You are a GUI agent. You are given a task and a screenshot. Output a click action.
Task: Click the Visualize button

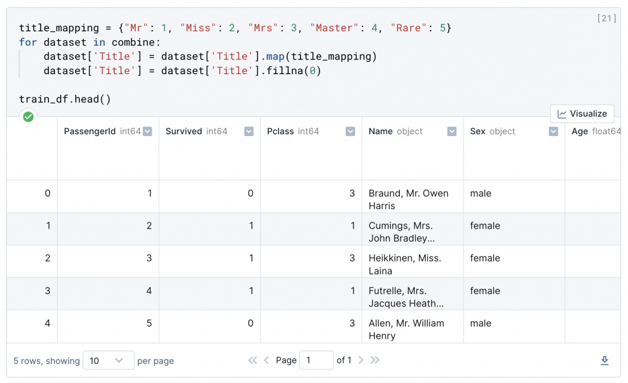click(x=582, y=114)
